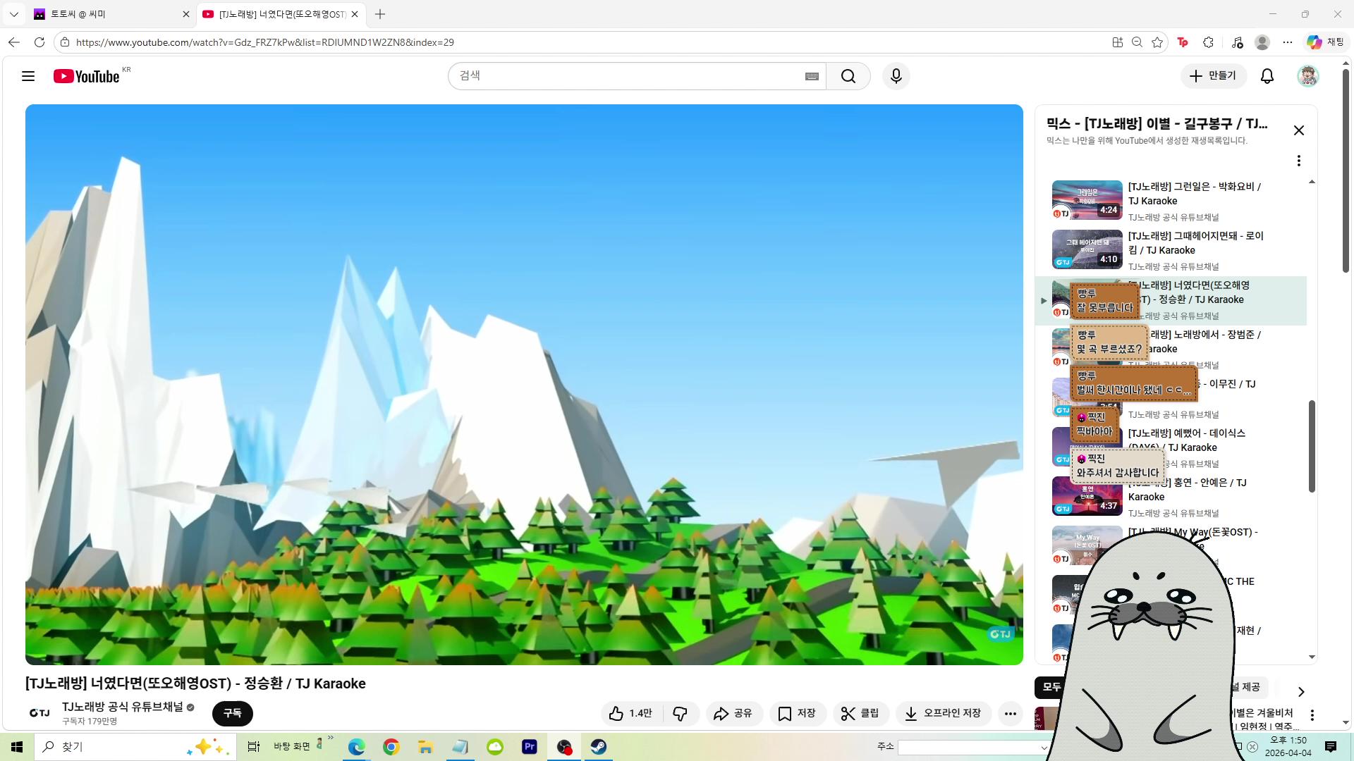Download video via offline save button
The height and width of the screenshot is (761, 1354).
[944, 714]
